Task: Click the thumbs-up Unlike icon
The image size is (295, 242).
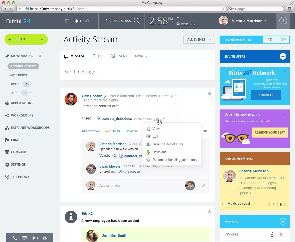Action: 106,131
